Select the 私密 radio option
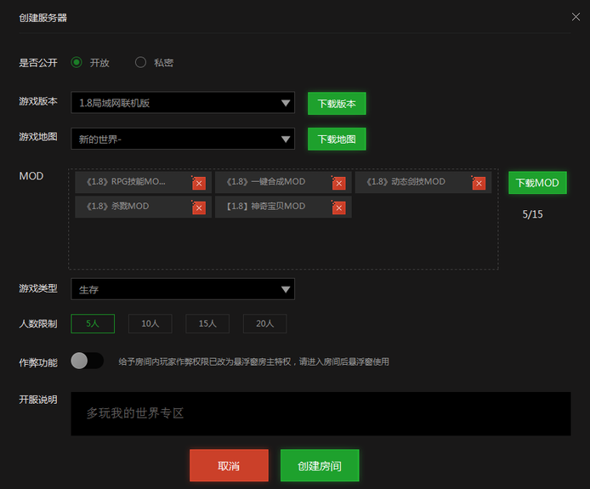The width and height of the screenshot is (590, 489). click(141, 62)
